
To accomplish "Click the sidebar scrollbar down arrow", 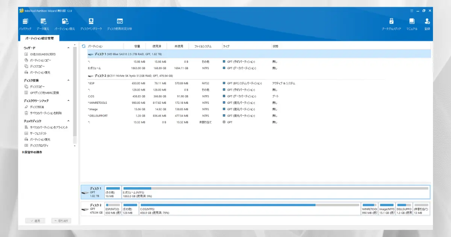I will click(x=75, y=146).
